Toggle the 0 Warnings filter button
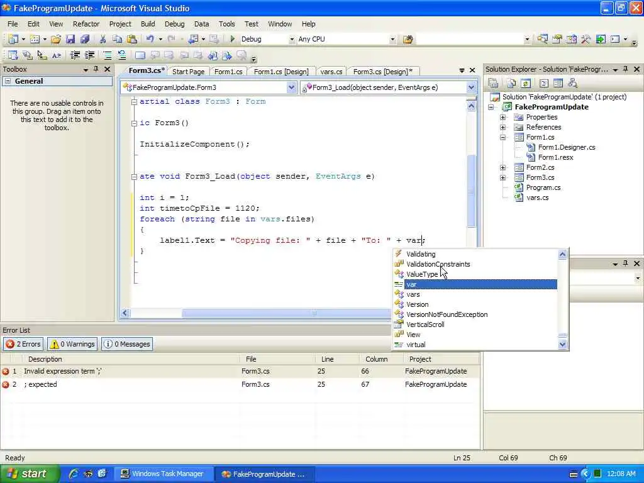Screen dimensions: 644x483 tap(72, 344)
